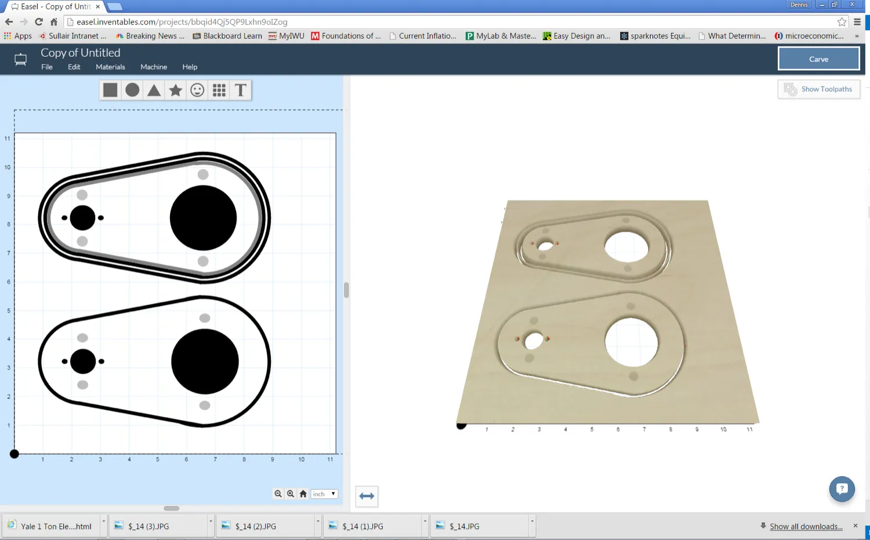Open the smiley icon shape library
This screenshot has width=870, height=540.
[x=197, y=90]
